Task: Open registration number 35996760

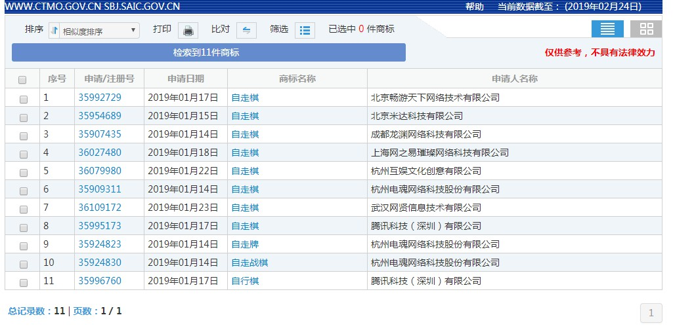Action: pos(100,281)
